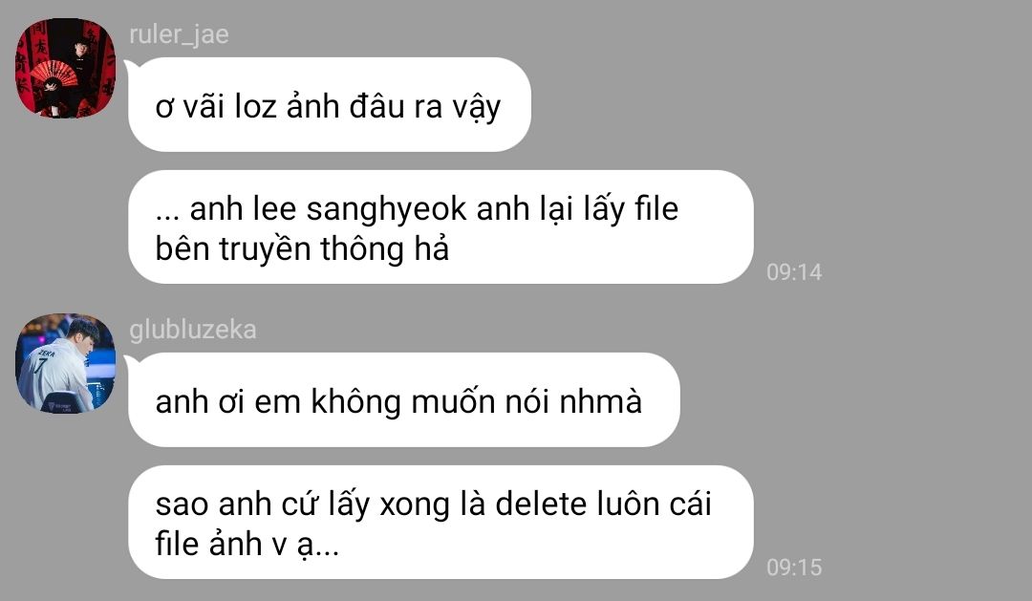Image resolution: width=1032 pixels, height=601 pixels.
Task: Tap the ruler_jae username label
Action: click(179, 34)
